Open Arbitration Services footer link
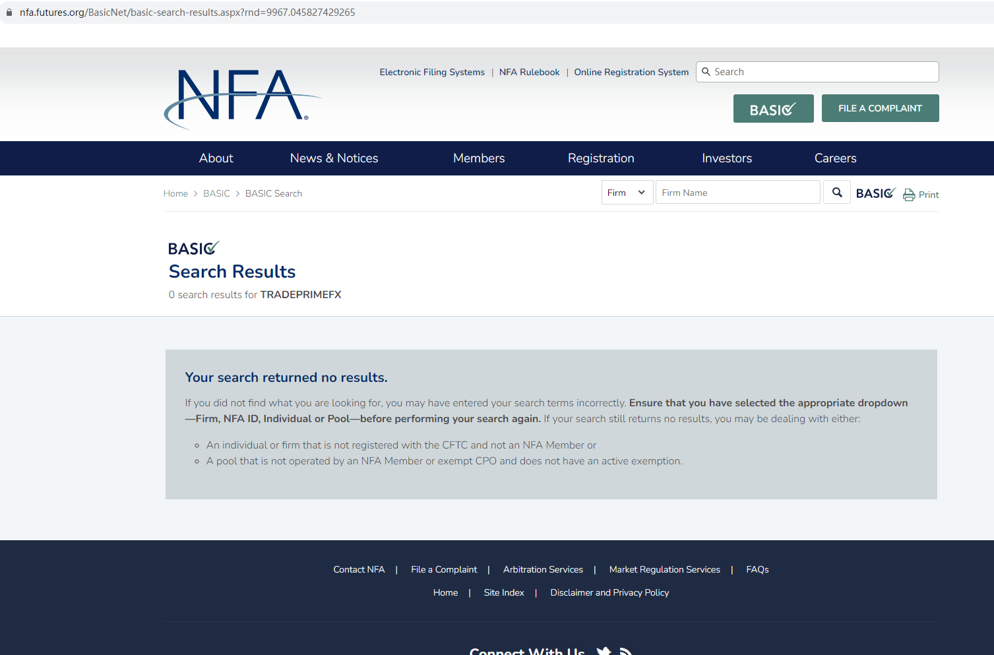The image size is (994, 655). pos(543,570)
